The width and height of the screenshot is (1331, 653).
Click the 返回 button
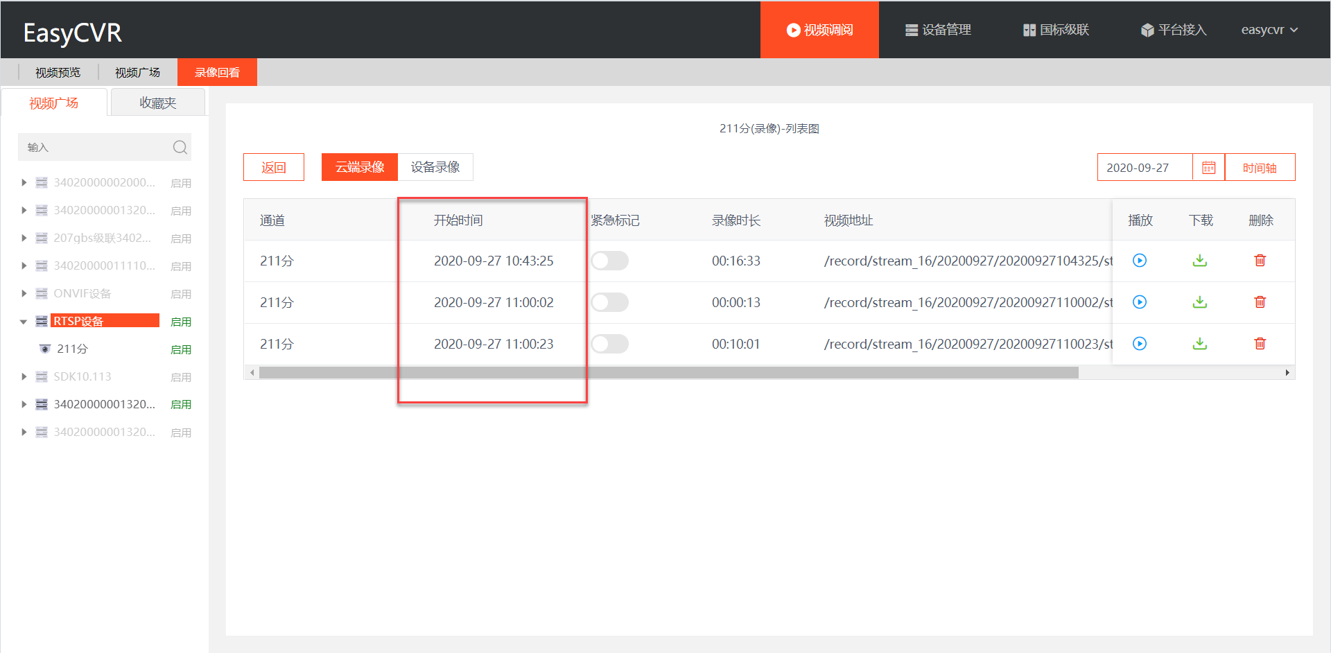tap(274, 167)
